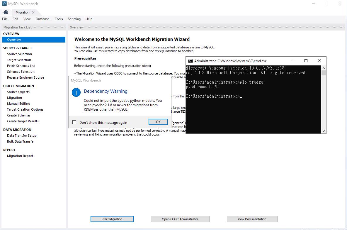Click the blue info icon in Dependency Warning
Image resolution: width=347 pixels, height=230 pixels.
tap(76, 92)
